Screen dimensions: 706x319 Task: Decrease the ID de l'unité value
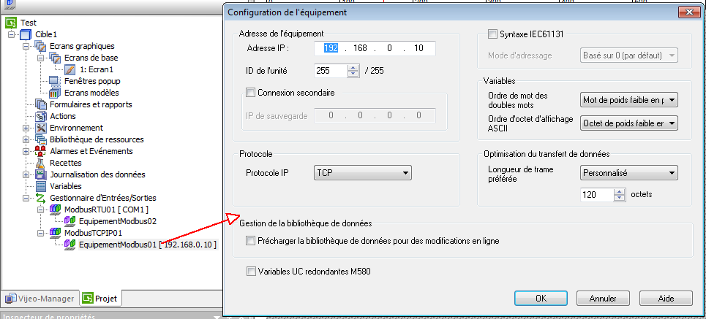[353, 74]
